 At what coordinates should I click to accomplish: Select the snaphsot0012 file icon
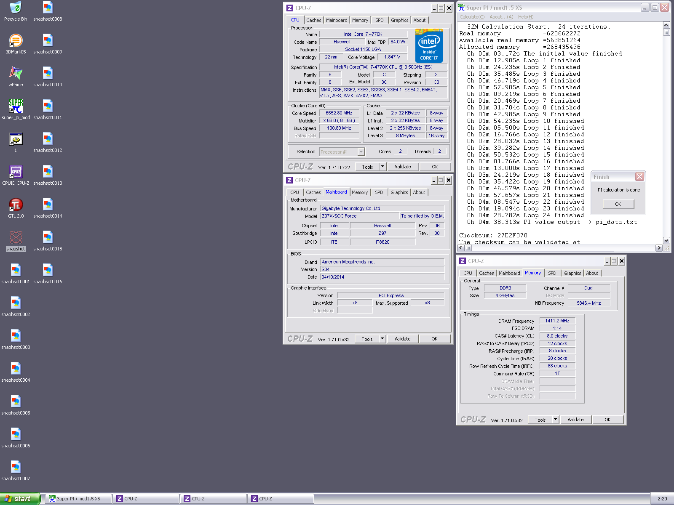coord(48,142)
